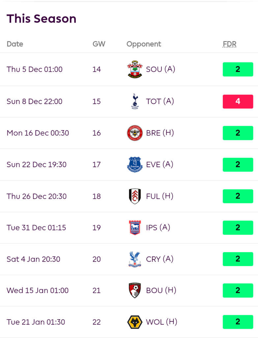Click gameweek number 19
This screenshot has height=338, width=258.
(97, 227)
